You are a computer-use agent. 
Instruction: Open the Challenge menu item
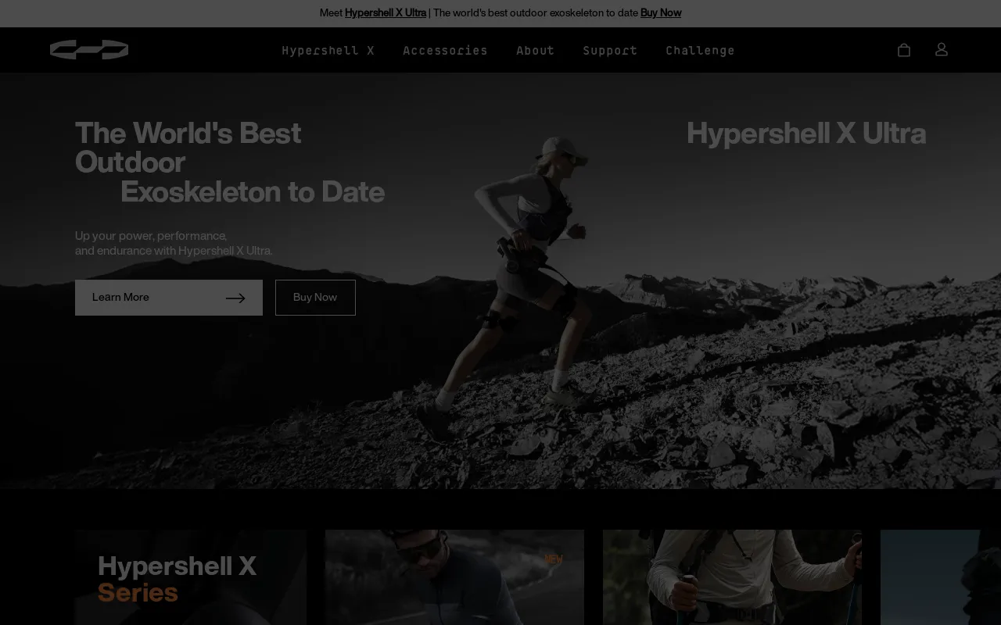700,51
